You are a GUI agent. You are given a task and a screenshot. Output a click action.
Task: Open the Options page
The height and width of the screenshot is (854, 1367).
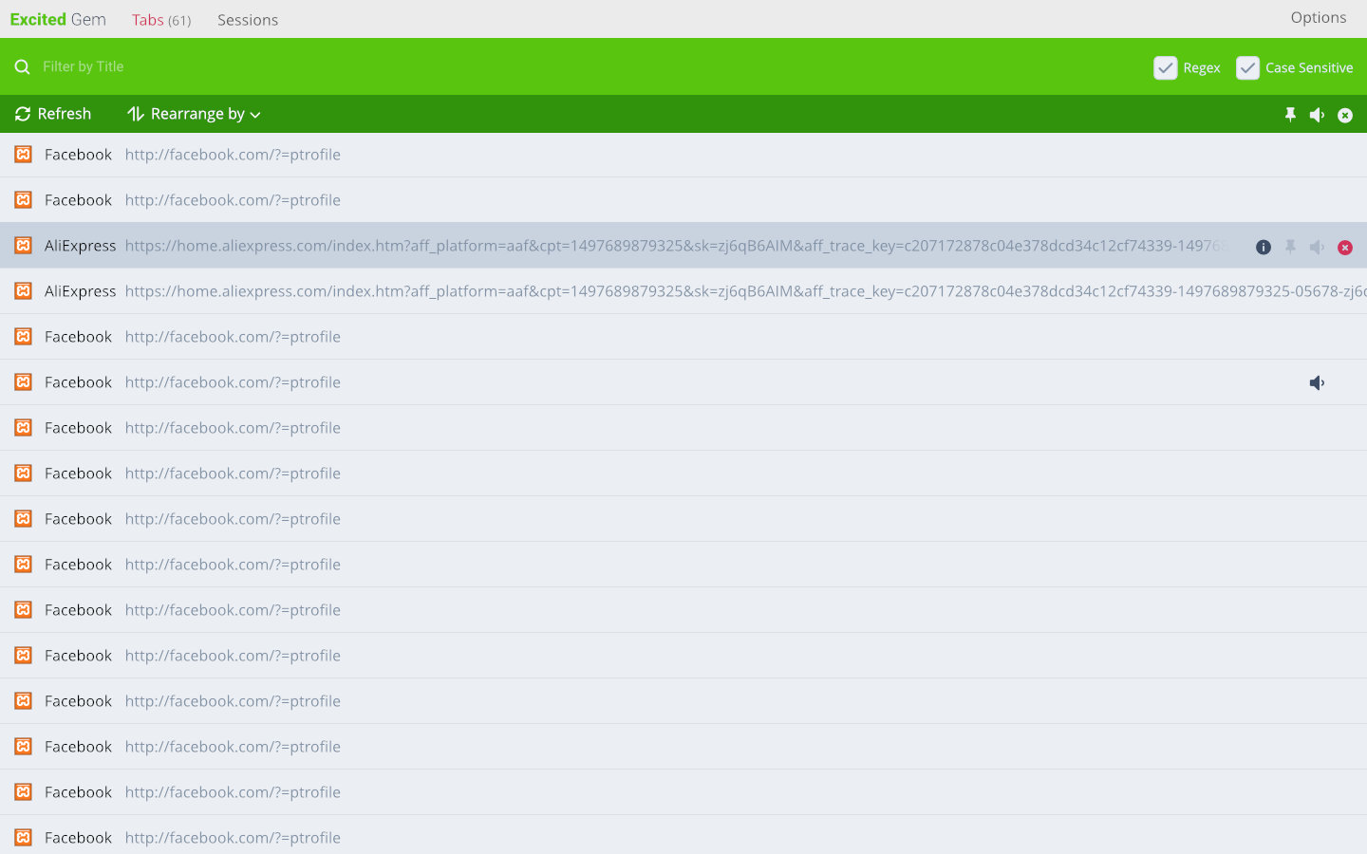point(1319,17)
